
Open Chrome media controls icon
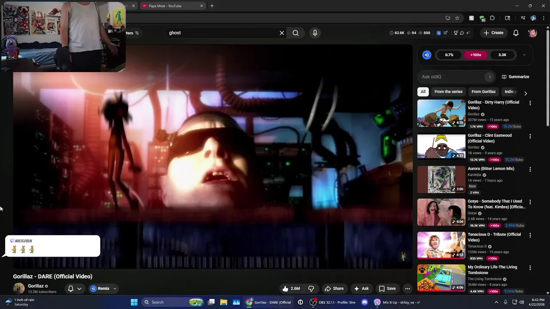[523, 18]
